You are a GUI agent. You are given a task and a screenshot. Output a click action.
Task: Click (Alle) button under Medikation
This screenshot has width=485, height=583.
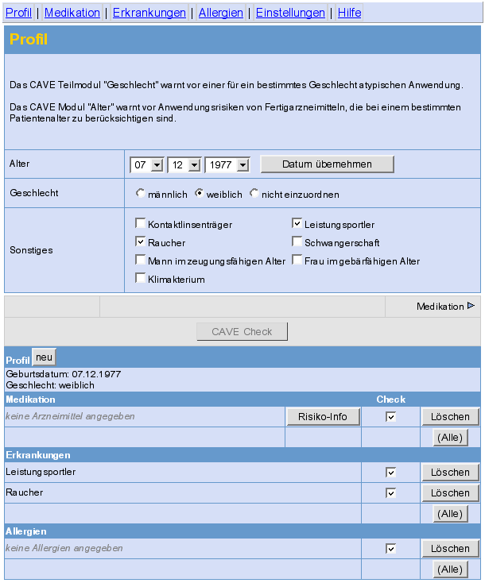pyautogui.click(x=450, y=438)
